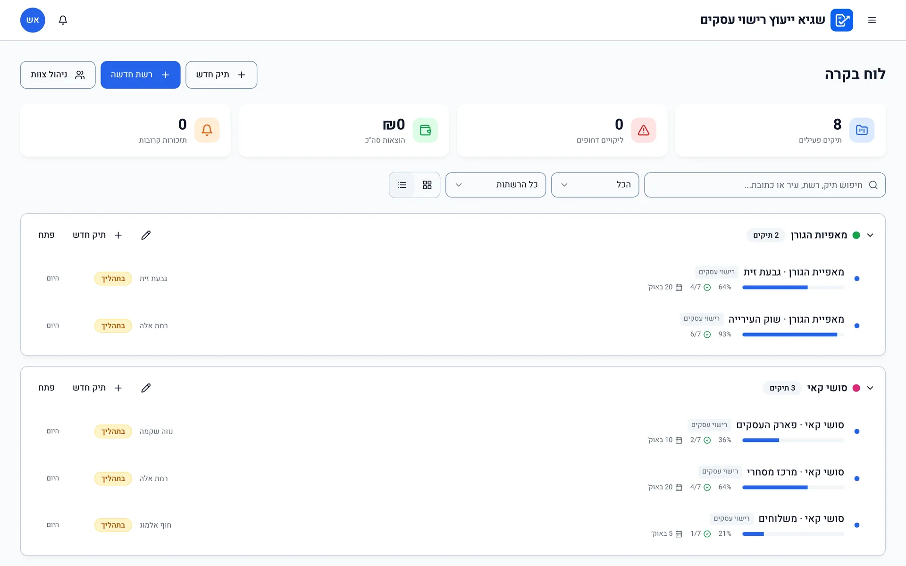Open the סושי קאי · משלוחים case row
The width and height of the screenshot is (906, 566).
pos(453,525)
